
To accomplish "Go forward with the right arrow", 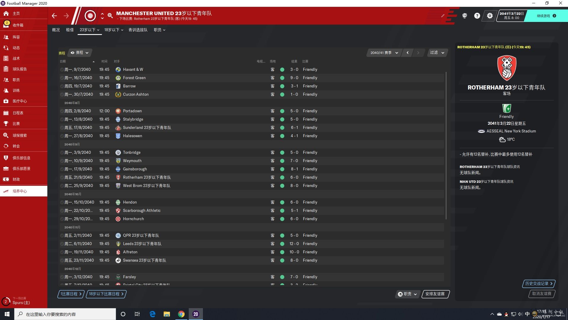I will click(x=66, y=16).
